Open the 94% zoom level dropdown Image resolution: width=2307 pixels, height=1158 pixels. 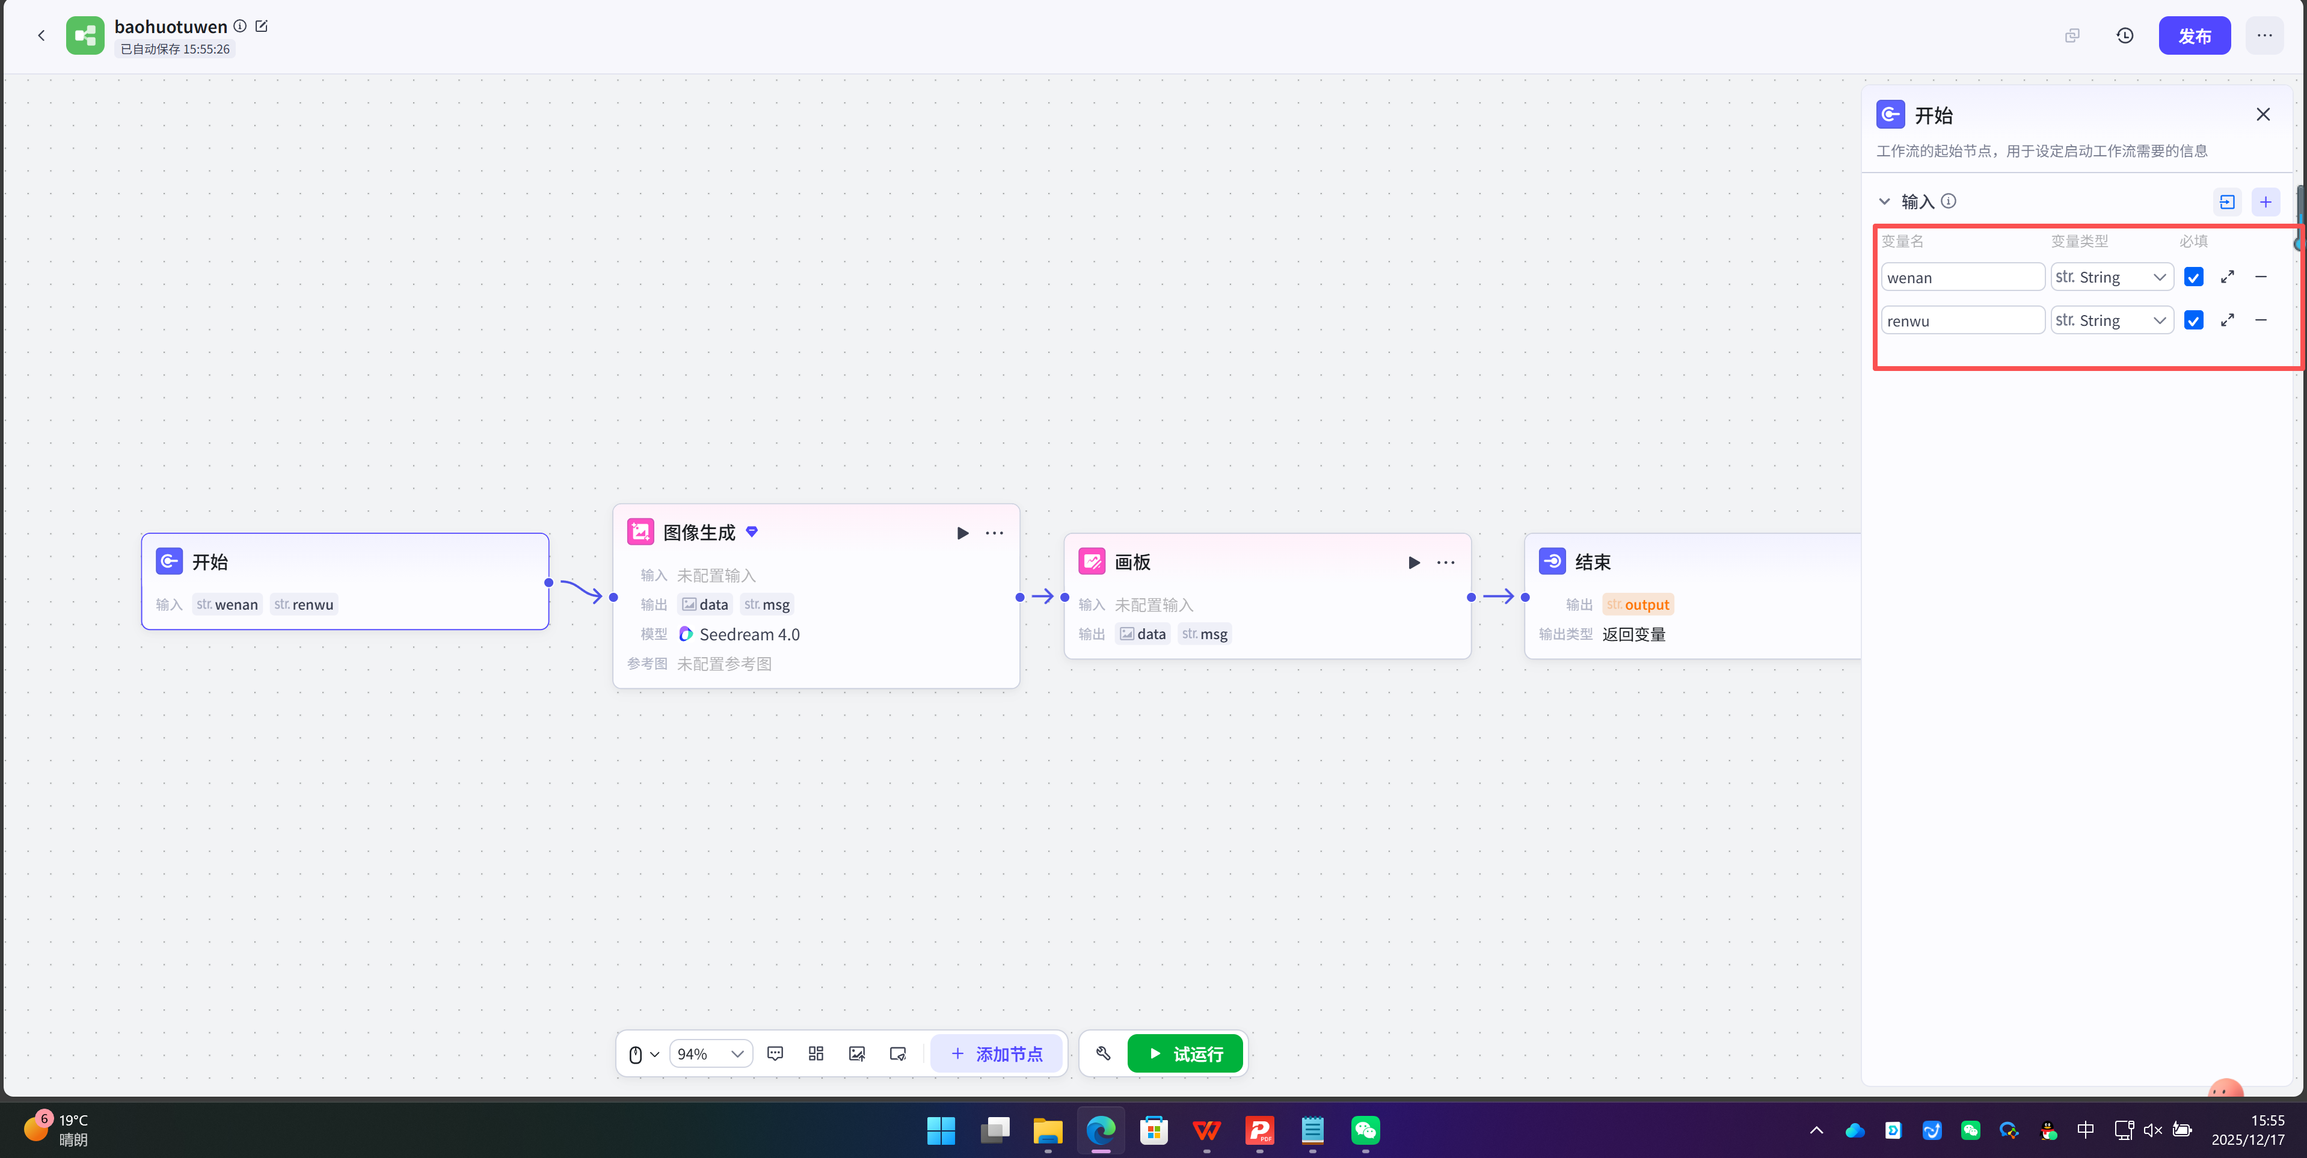pos(710,1053)
